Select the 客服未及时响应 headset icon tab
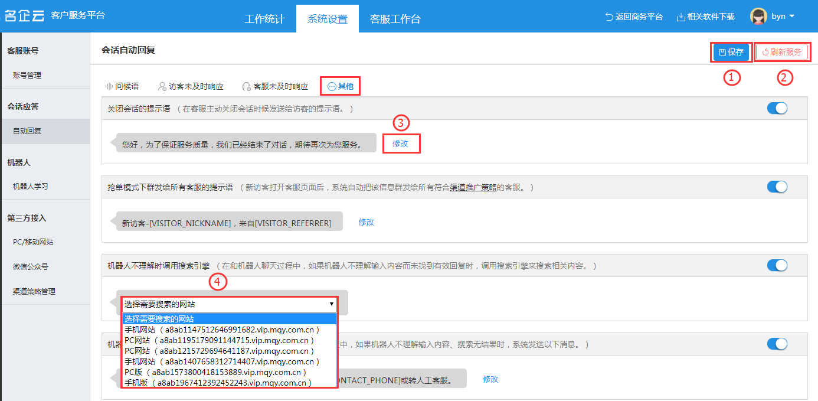The image size is (818, 401). (247, 86)
